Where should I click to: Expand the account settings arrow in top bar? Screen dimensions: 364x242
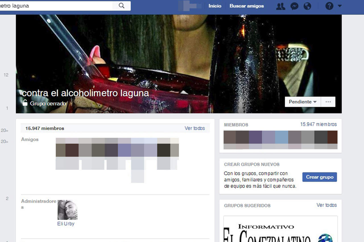click(340, 6)
